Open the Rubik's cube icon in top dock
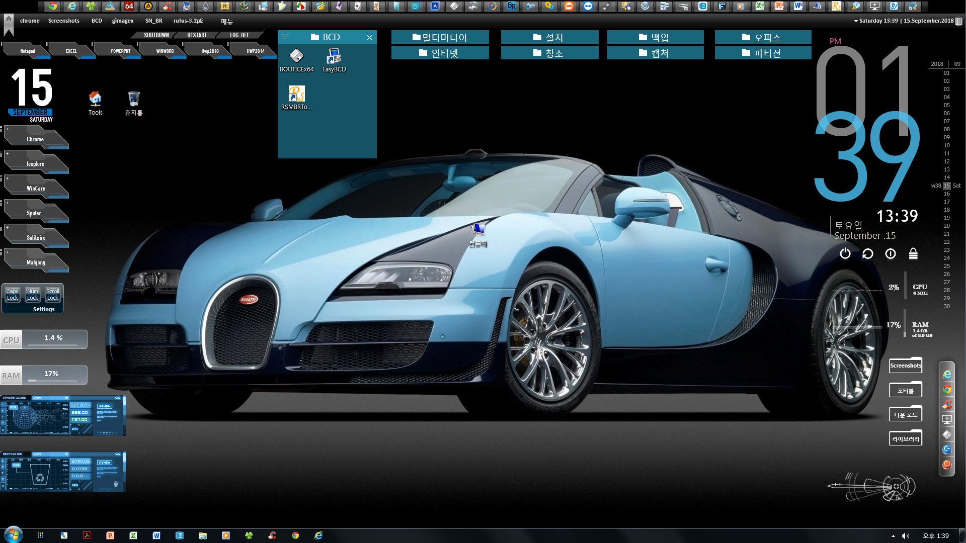966x543 pixels. coord(244,7)
